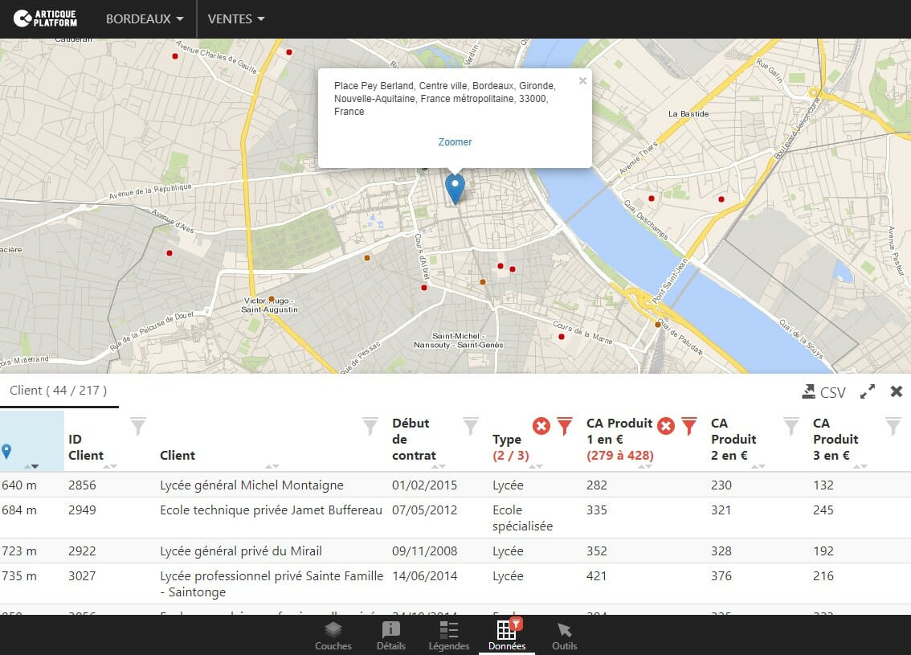Click distance cell 640 m
This screenshot has height=655, width=911.
coord(19,485)
